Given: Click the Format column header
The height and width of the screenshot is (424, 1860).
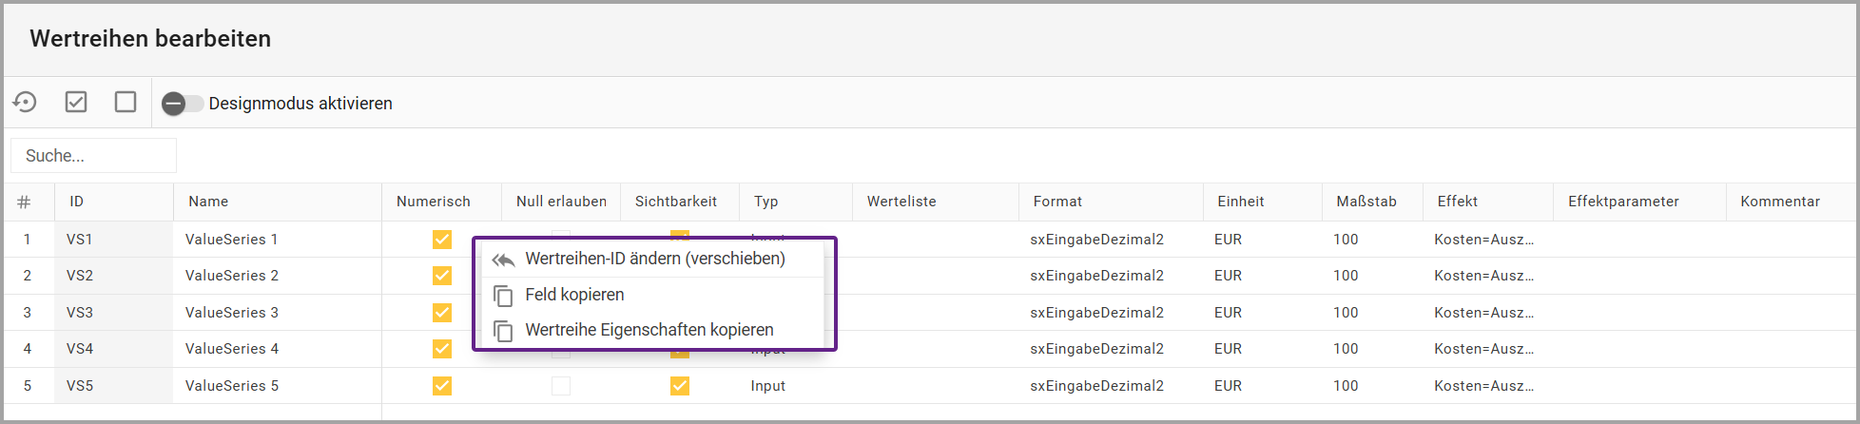Looking at the screenshot, I should click(1057, 202).
